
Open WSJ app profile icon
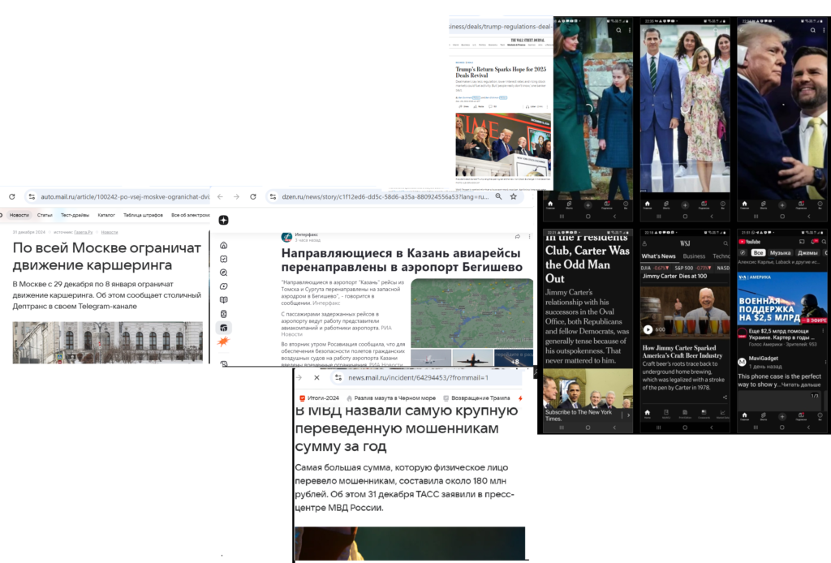point(644,243)
